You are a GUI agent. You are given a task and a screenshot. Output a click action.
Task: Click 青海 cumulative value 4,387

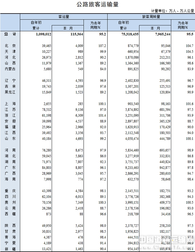[48, 237]
